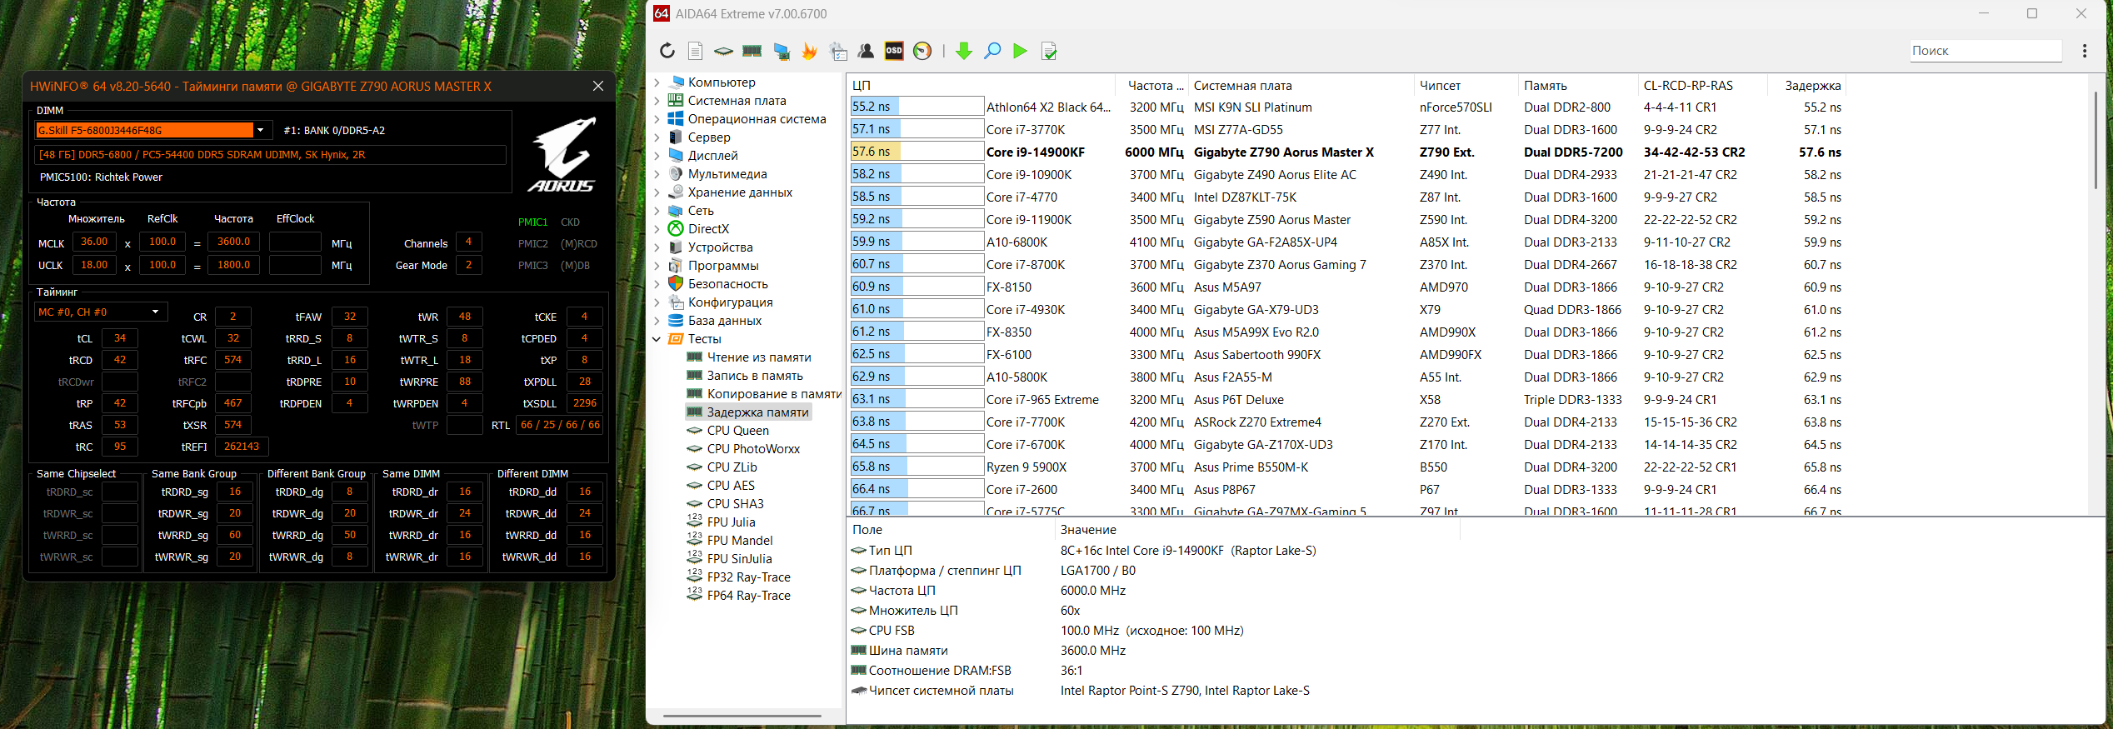The width and height of the screenshot is (2113, 729).
Task: Open the memory module tool in AIDA64 toolbar
Action: coord(752,51)
